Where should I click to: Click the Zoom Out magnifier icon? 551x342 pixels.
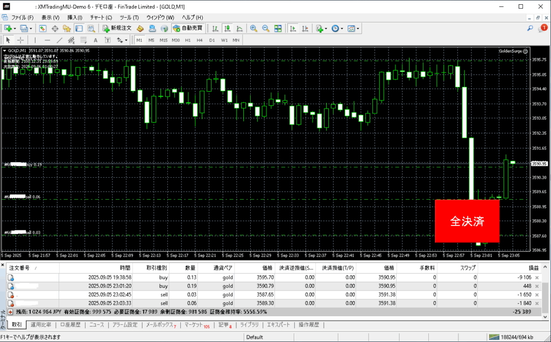(265, 28)
